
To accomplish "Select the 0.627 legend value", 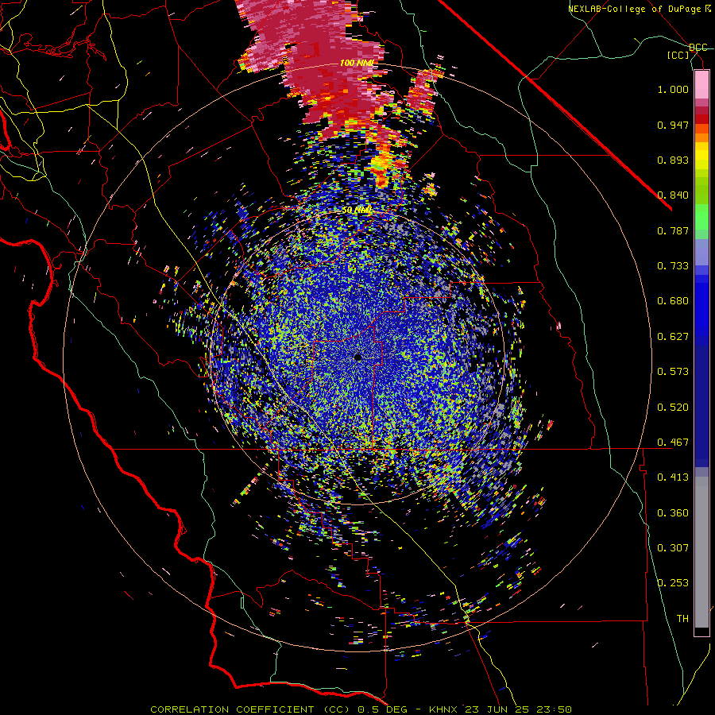I will tap(673, 337).
